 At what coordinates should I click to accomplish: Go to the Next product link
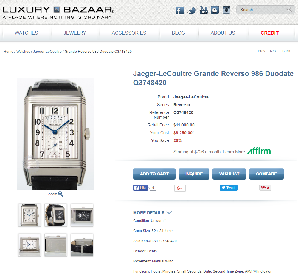(274, 51)
